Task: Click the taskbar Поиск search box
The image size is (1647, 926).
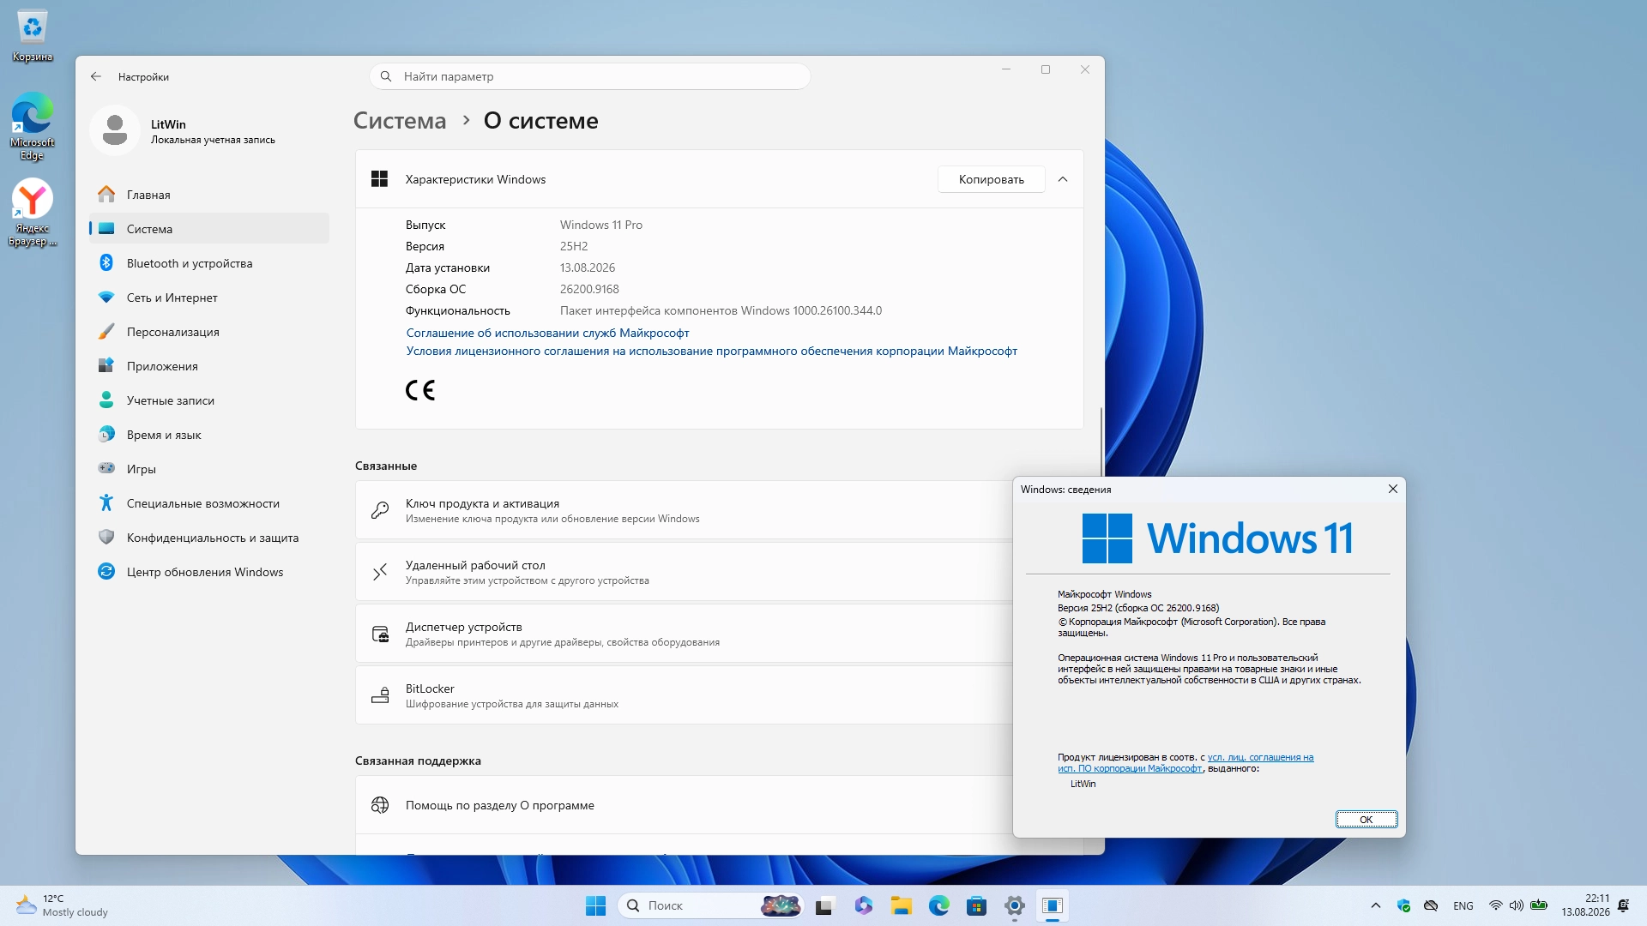Action: tap(710, 905)
